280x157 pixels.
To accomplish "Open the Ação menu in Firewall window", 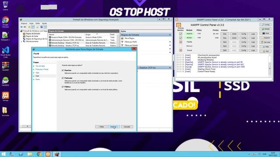I will (x=31, y=23).
